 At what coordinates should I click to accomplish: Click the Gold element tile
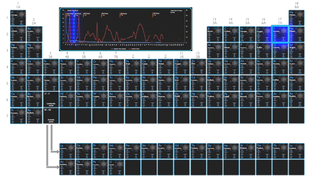click(x=182, y=99)
